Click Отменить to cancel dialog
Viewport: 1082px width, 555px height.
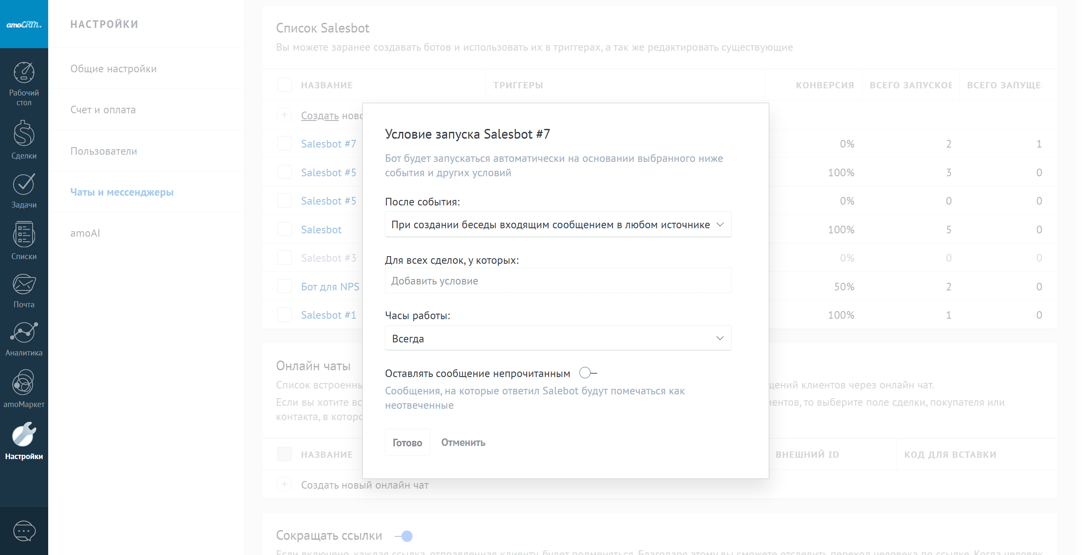463,442
